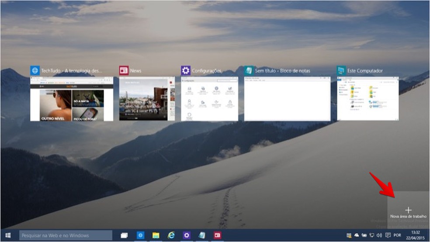Click the 'TechTudo - A tecnologia des...' title
This screenshot has width=430, height=242.
pyautogui.click(x=71, y=71)
